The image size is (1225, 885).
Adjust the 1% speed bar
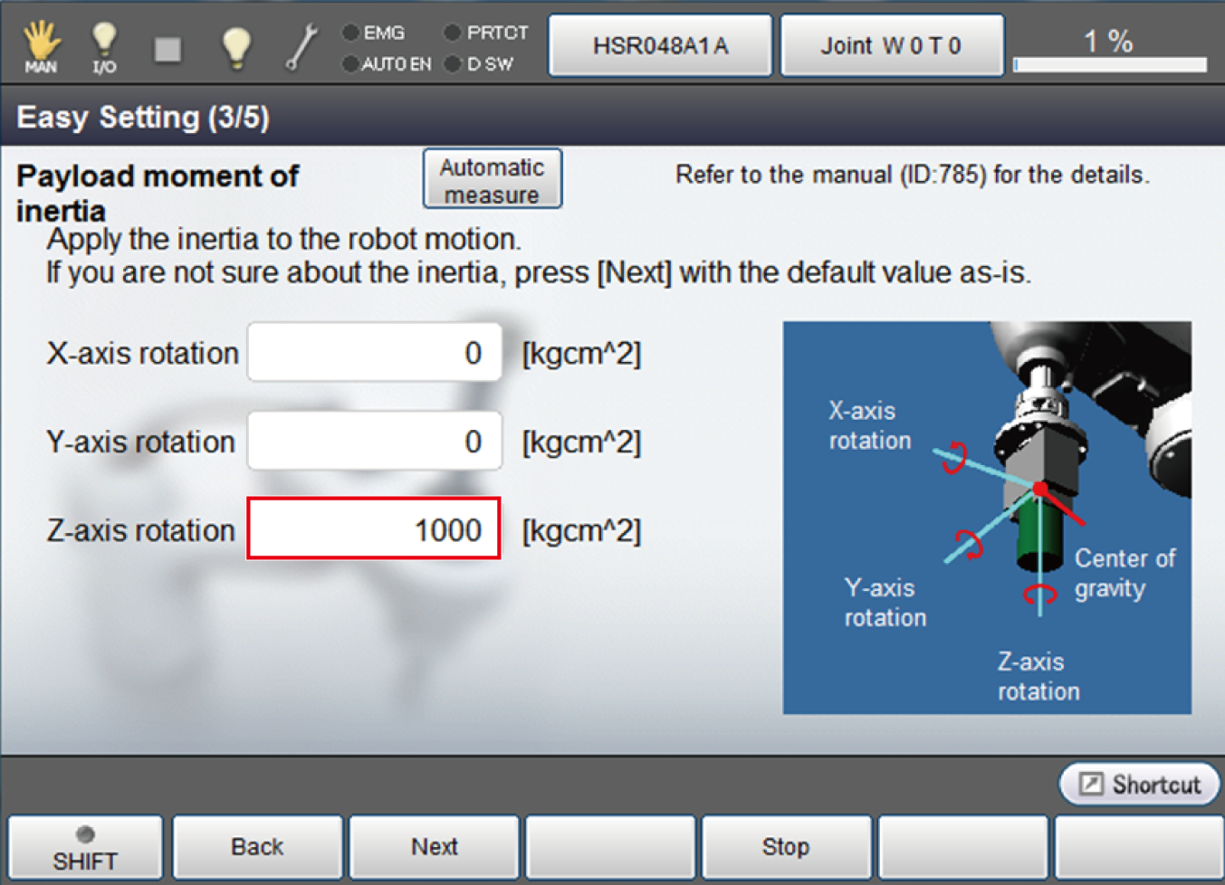(x=1110, y=64)
